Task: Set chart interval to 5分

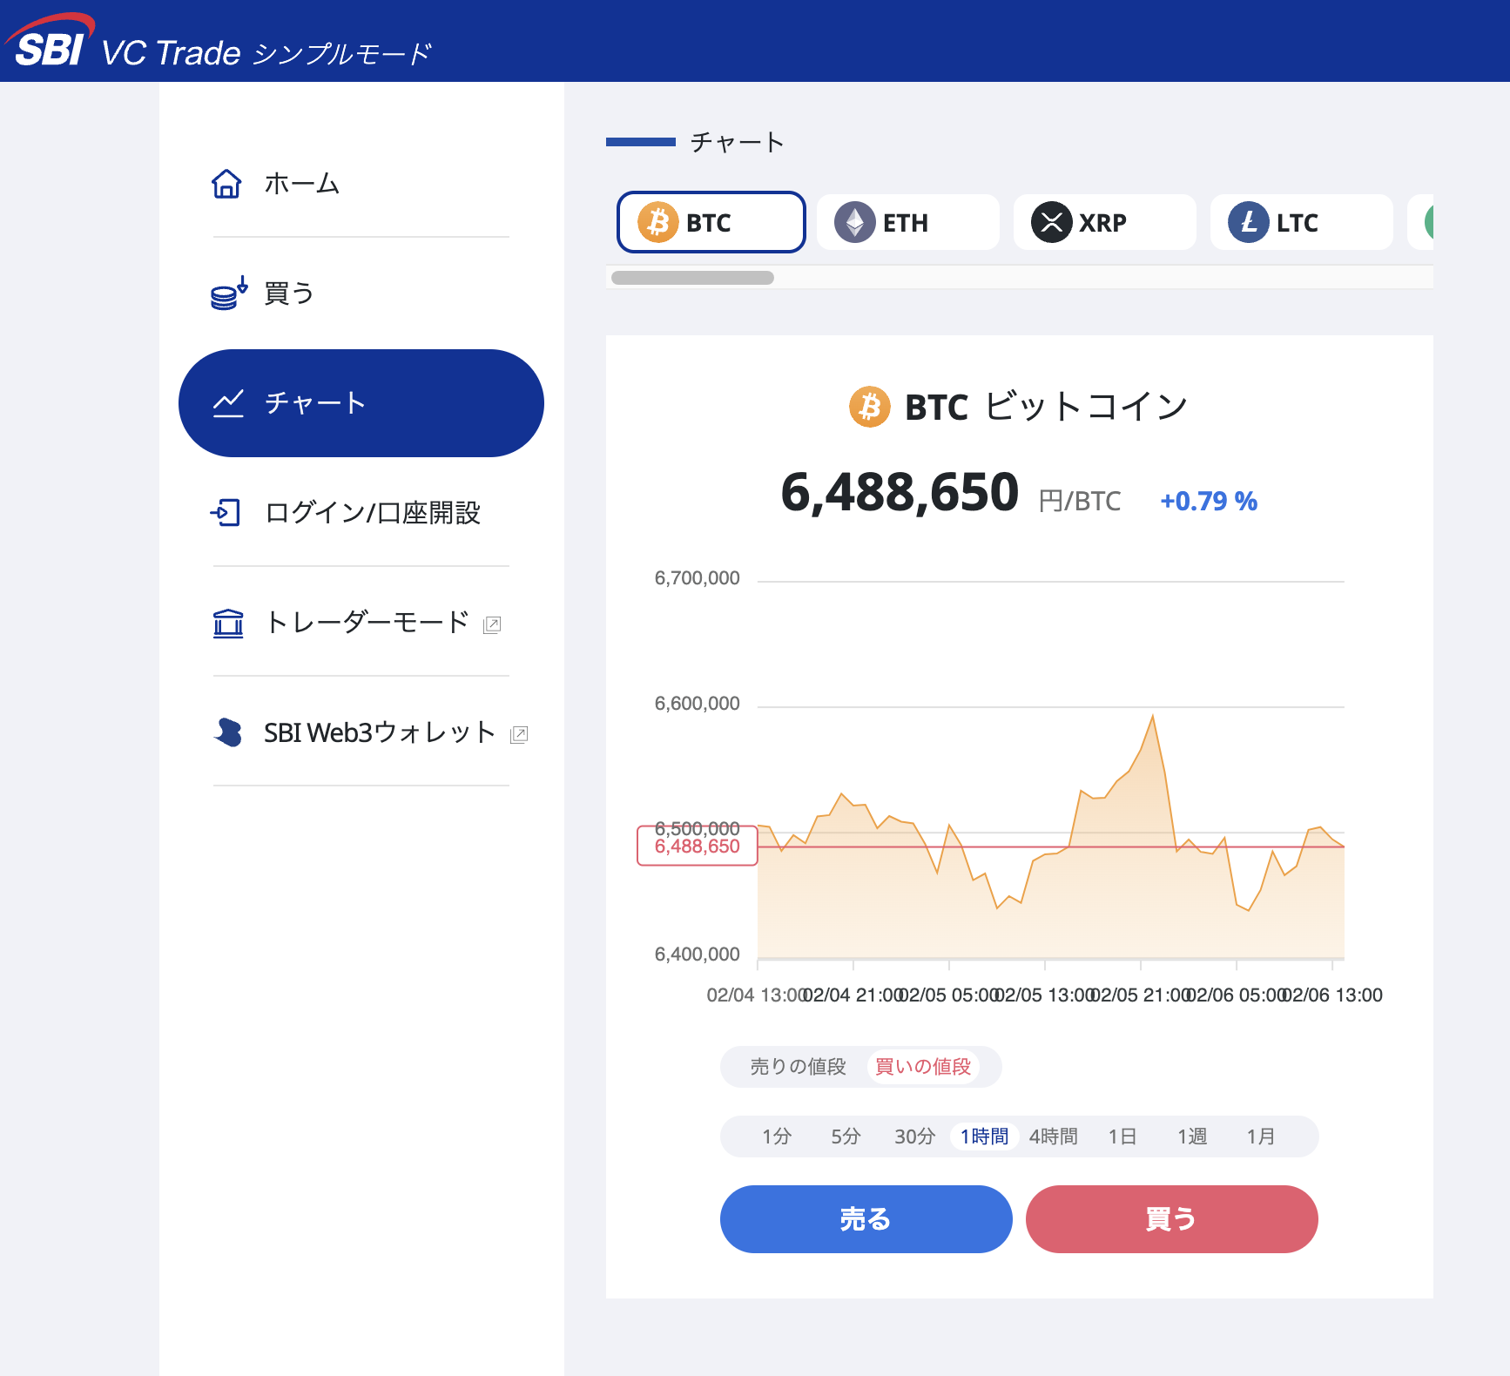Action: [846, 1137]
